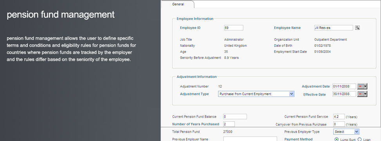381x141 pixels.
Task: Click the pension fund management heading
Action: [x=60, y=14]
